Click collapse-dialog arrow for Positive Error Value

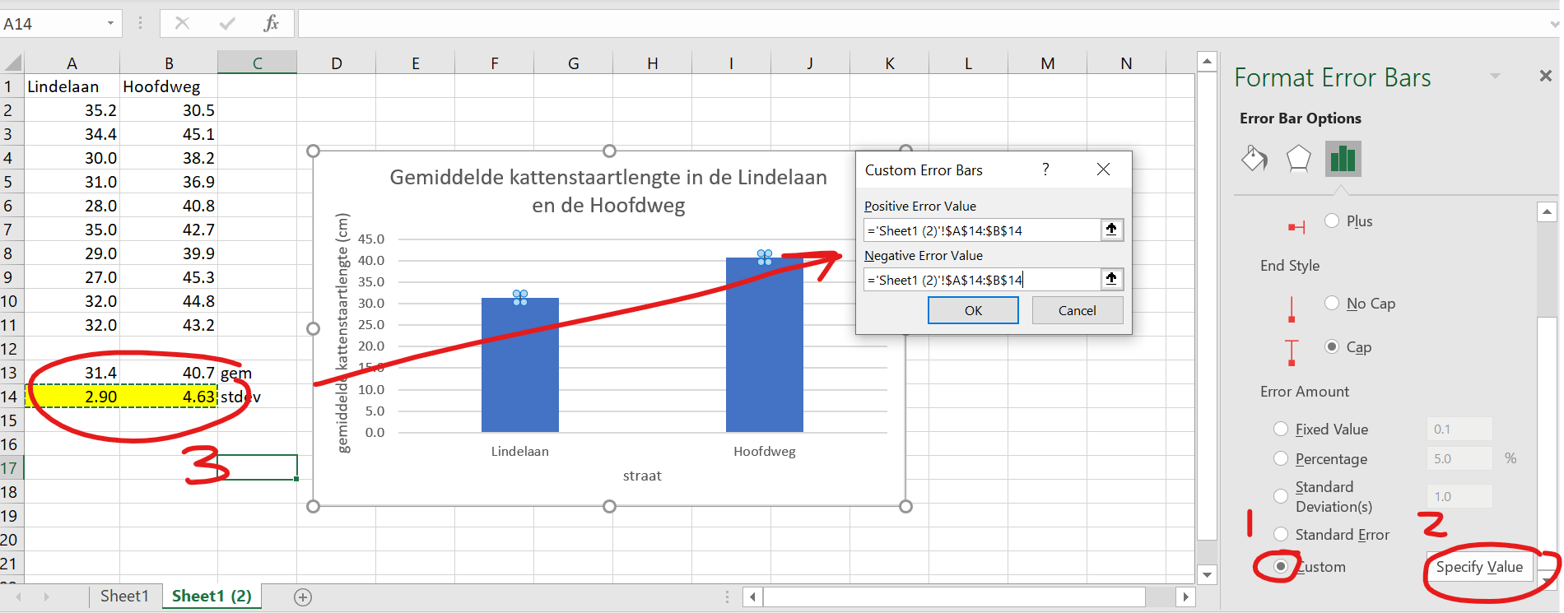click(x=1111, y=230)
